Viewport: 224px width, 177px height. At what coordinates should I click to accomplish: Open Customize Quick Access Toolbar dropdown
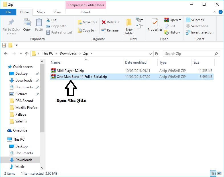17,45
